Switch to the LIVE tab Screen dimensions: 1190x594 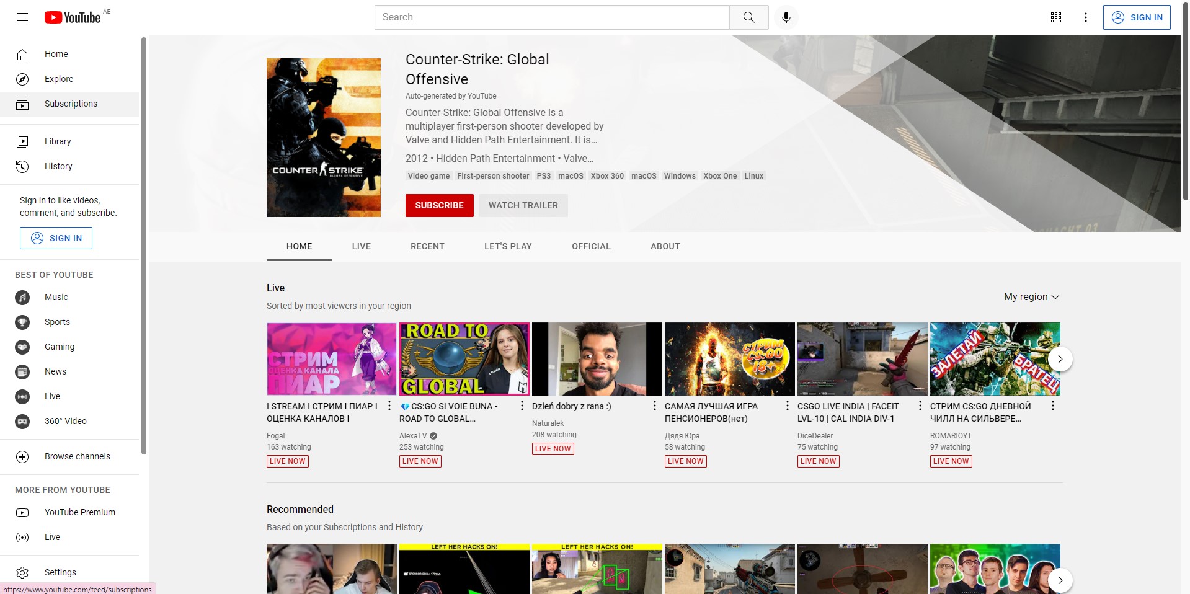(362, 246)
